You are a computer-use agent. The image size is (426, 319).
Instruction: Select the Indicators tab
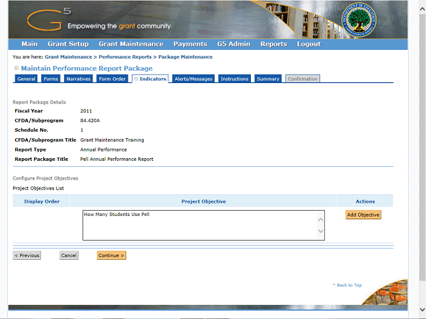tap(150, 78)
